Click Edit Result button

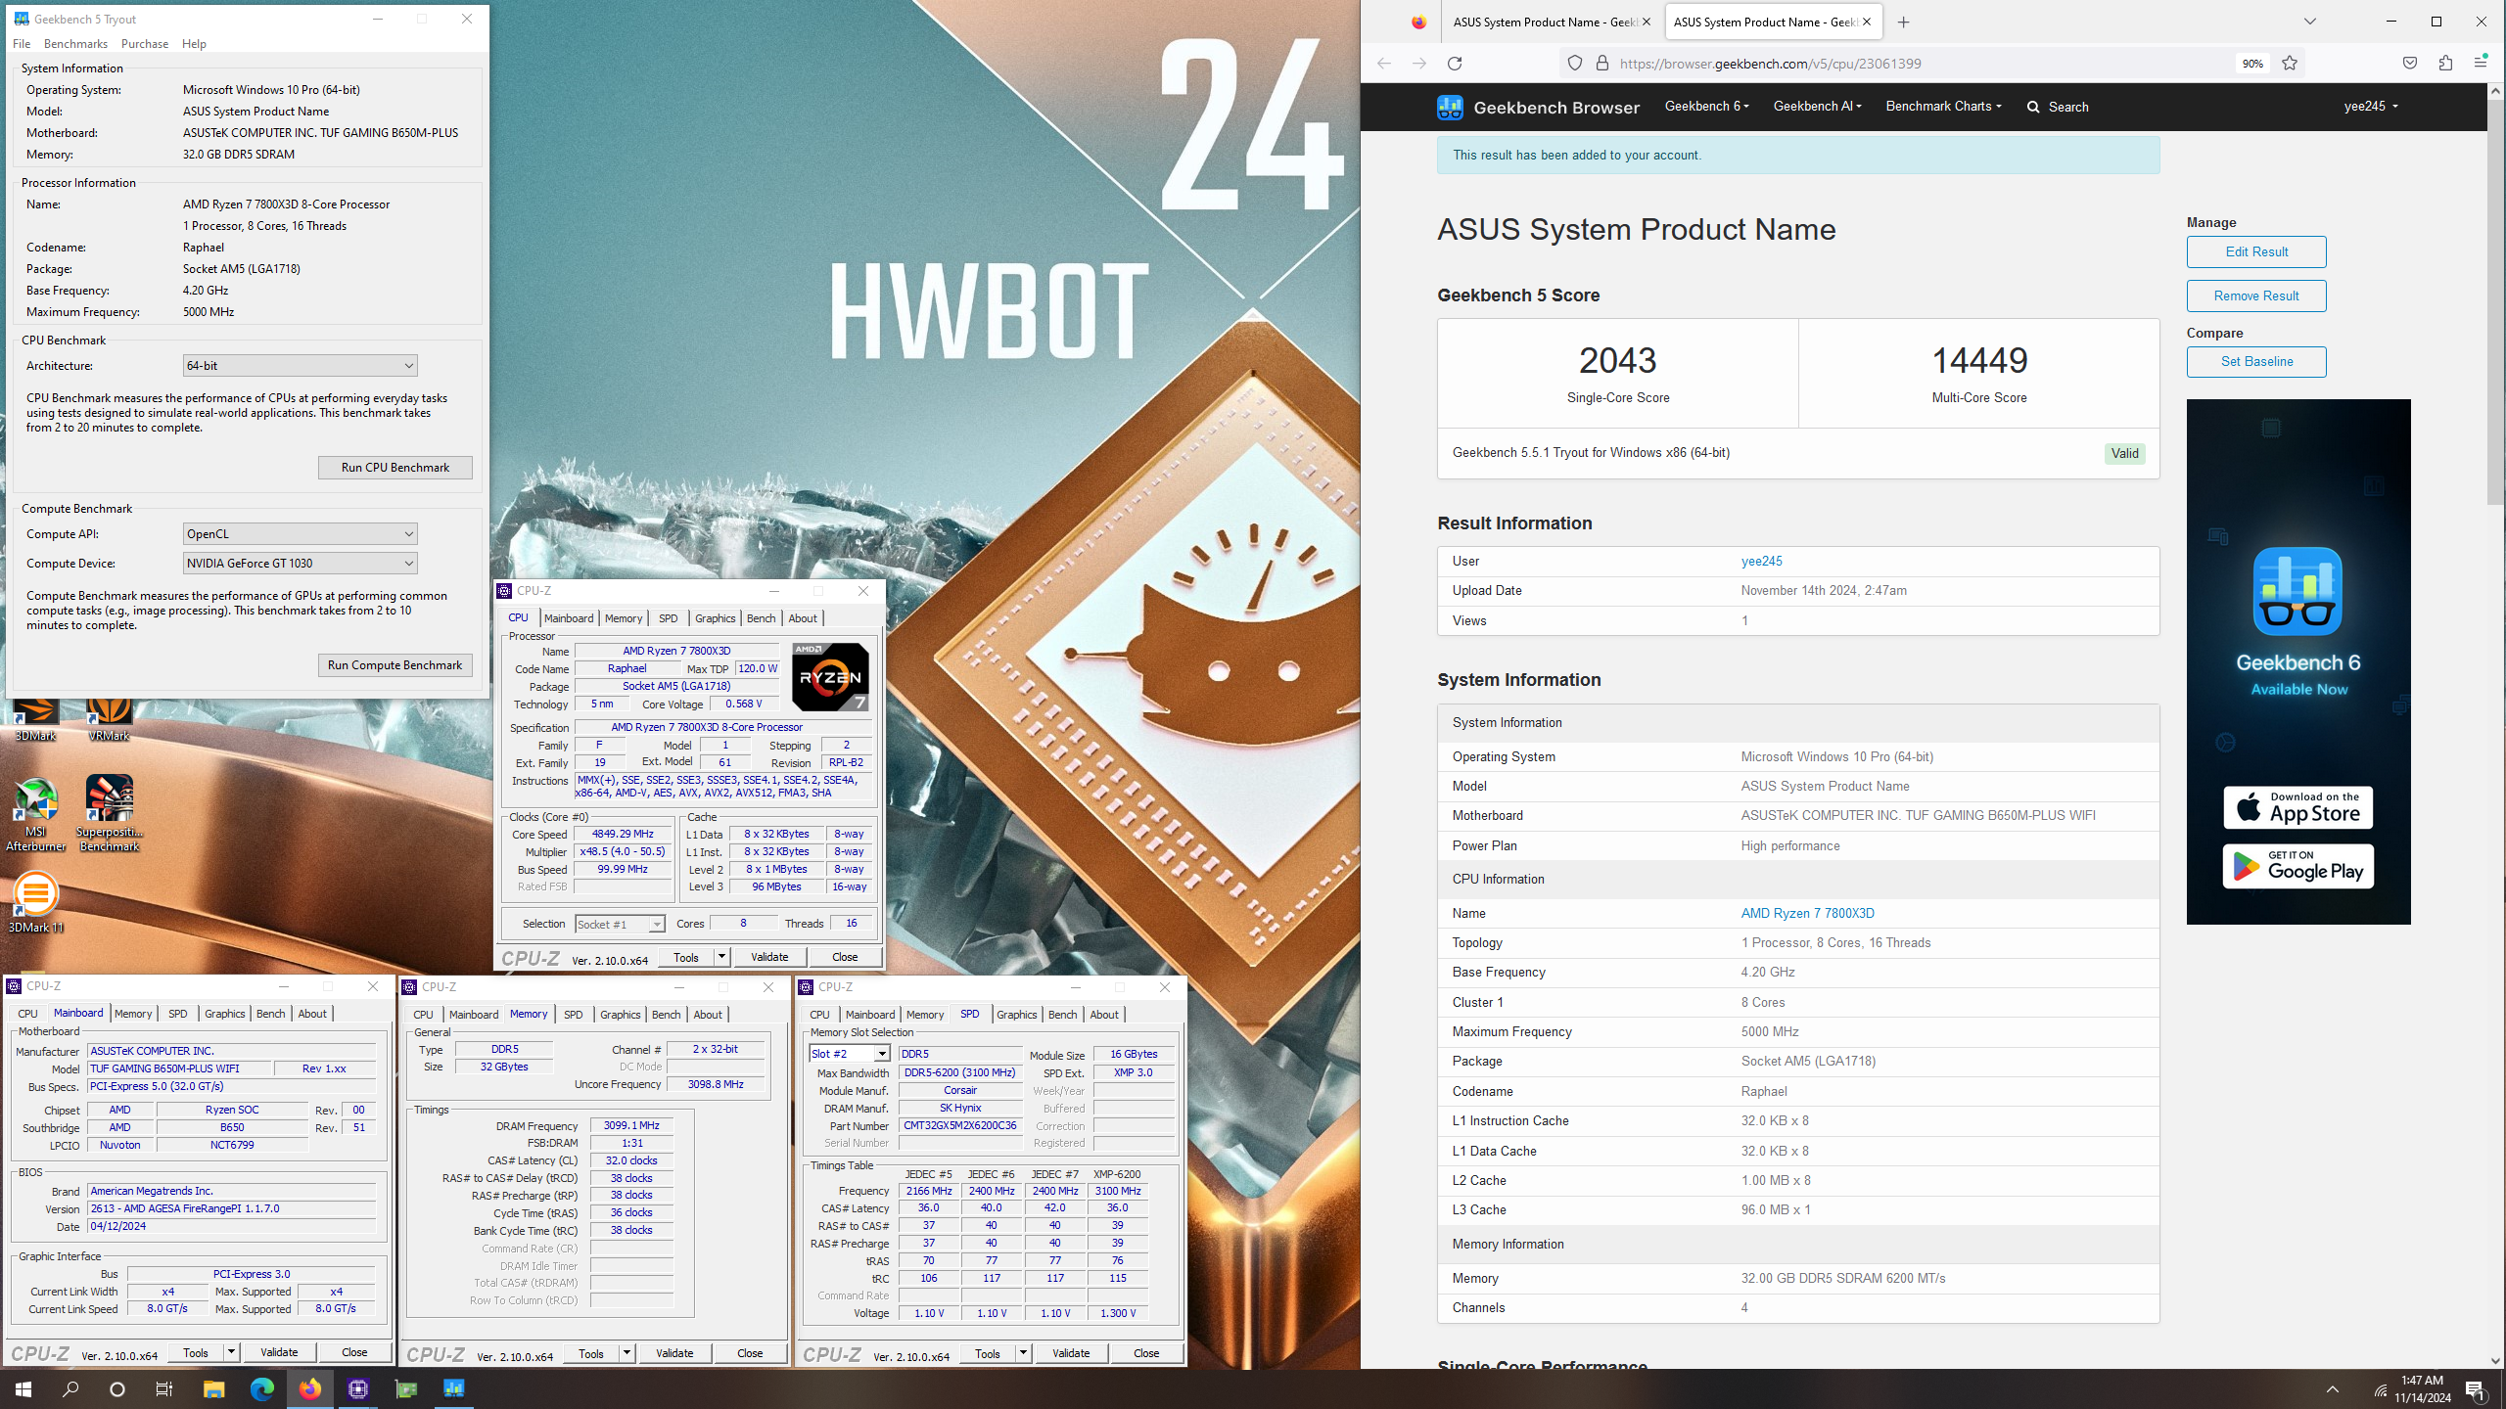pyautogui.click(x=2256, y=251)
